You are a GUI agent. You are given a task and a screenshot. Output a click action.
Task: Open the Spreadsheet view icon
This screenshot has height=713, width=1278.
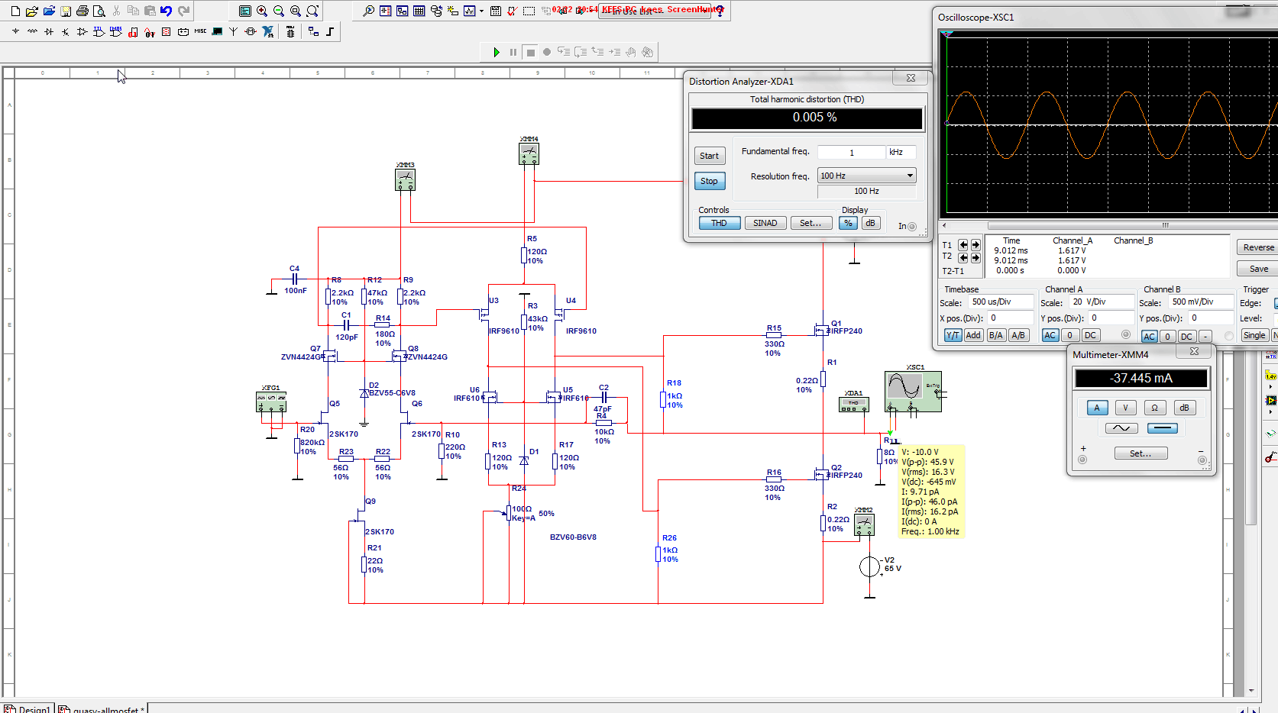[419, 11]
